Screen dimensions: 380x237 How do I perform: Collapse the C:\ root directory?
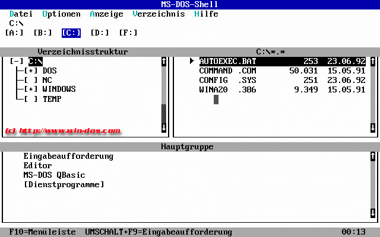pyautogui.click(x=17, y=61)
